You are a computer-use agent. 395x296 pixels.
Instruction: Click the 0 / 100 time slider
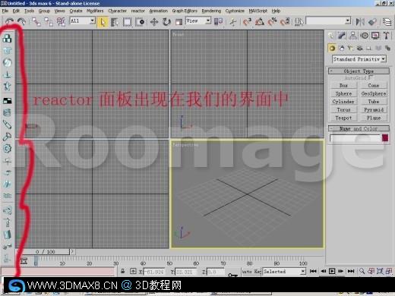[x=45, y=252]
